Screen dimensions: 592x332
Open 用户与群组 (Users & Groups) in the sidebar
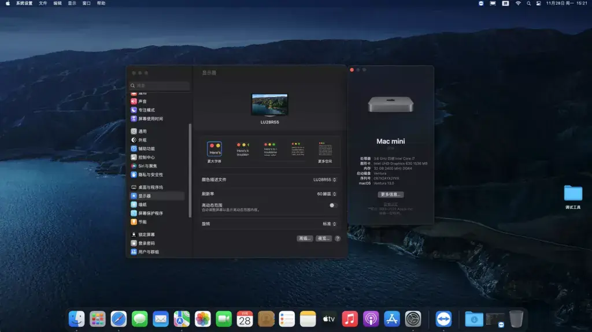click(157, 252)
